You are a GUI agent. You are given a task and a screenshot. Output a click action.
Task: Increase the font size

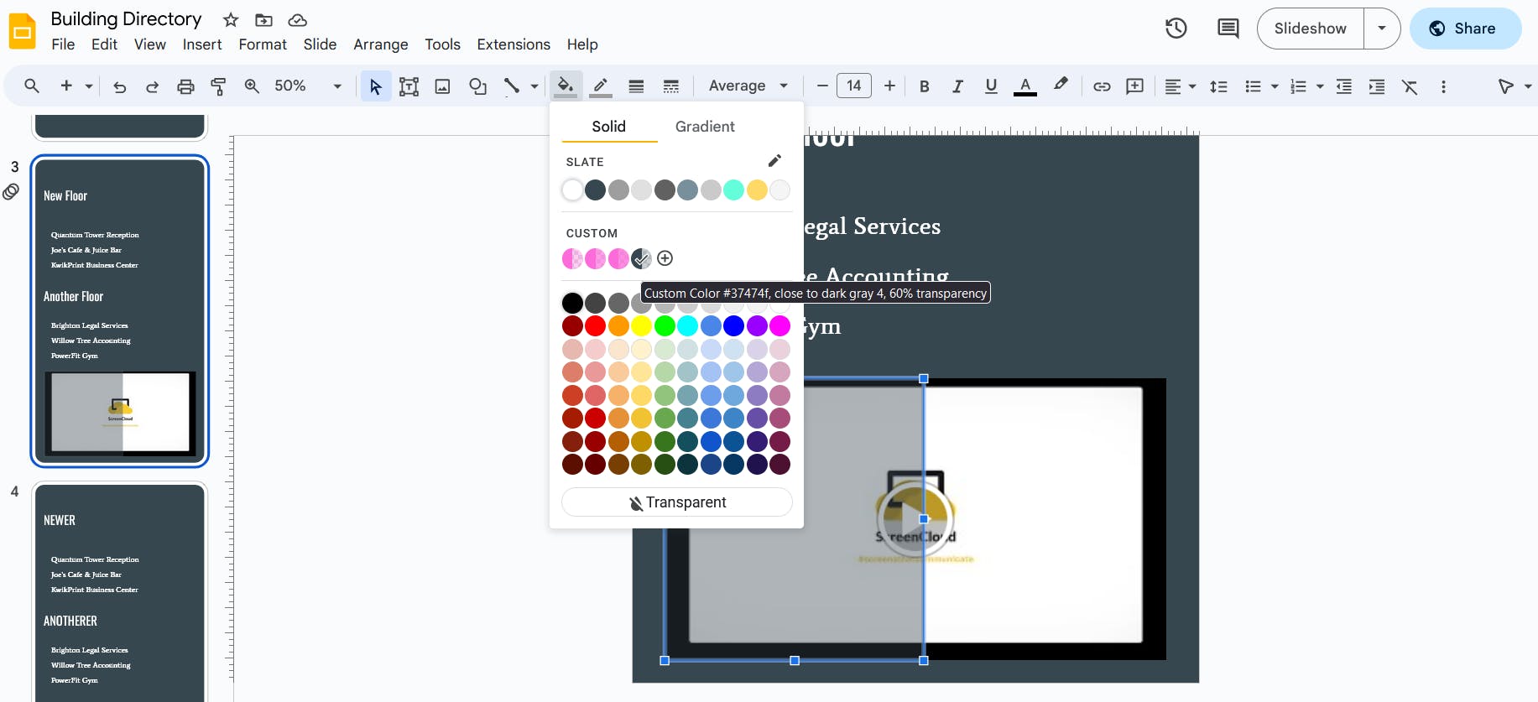889,86
